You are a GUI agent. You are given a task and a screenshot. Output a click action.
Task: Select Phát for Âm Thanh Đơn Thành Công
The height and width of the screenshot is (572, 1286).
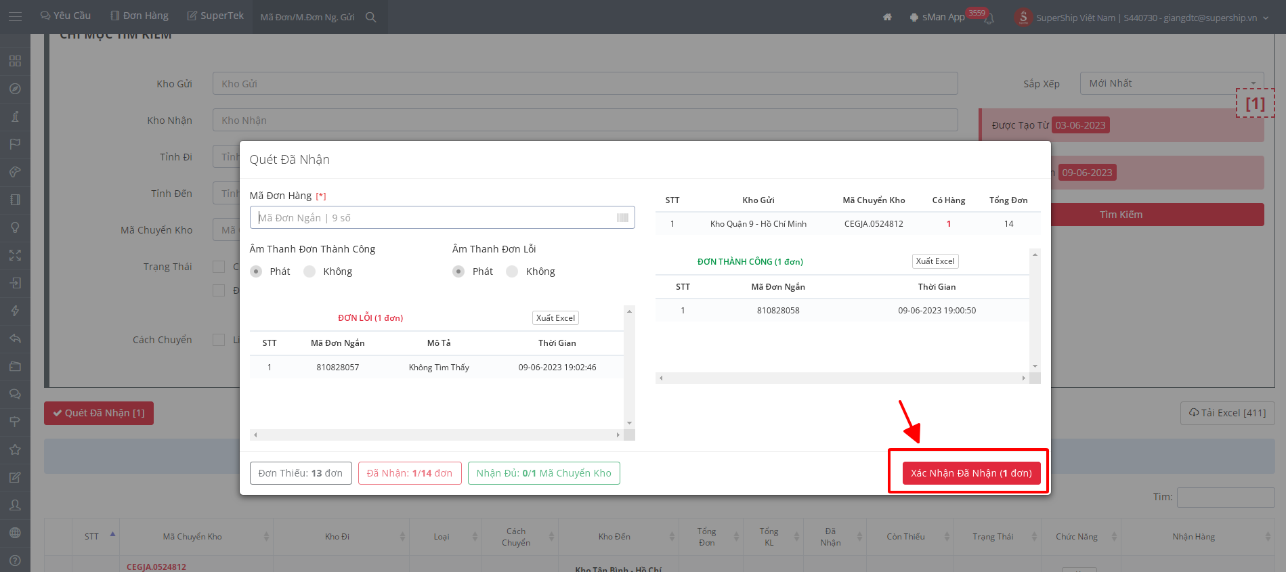[x=256, y=271]
